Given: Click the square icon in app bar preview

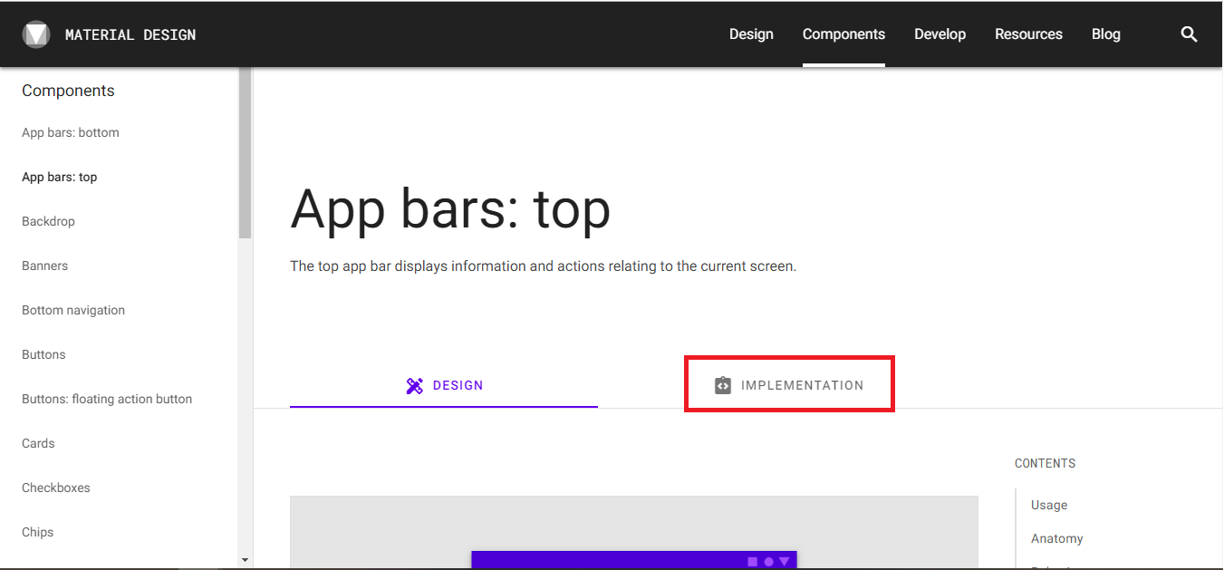Looking at the screenshot, I should [x=752, y=562].
